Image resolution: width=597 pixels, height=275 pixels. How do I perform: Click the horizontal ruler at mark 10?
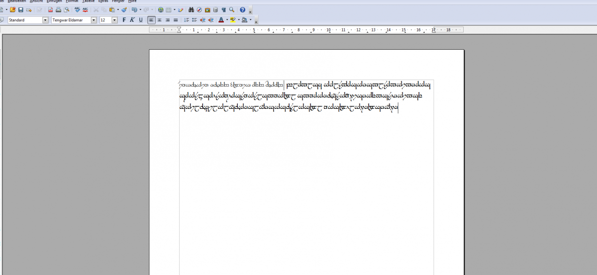point(328,30)
